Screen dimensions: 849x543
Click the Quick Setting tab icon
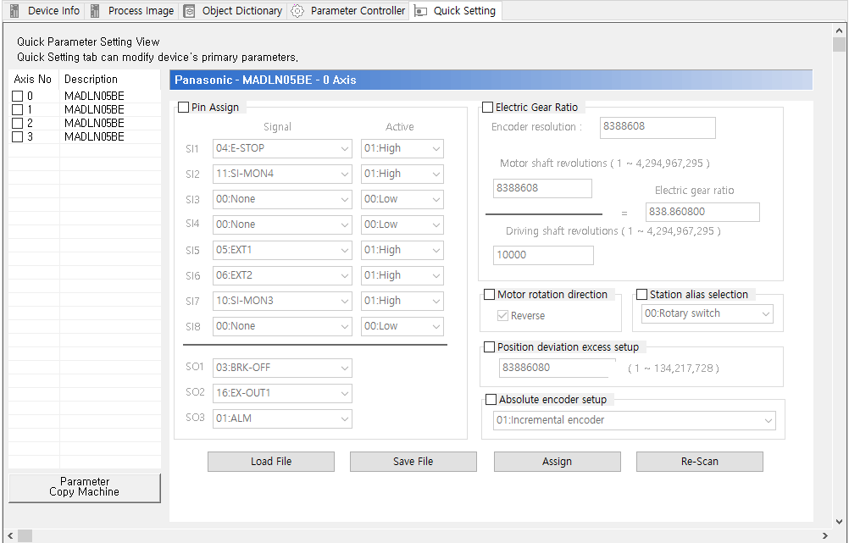(x=421, y=11)
